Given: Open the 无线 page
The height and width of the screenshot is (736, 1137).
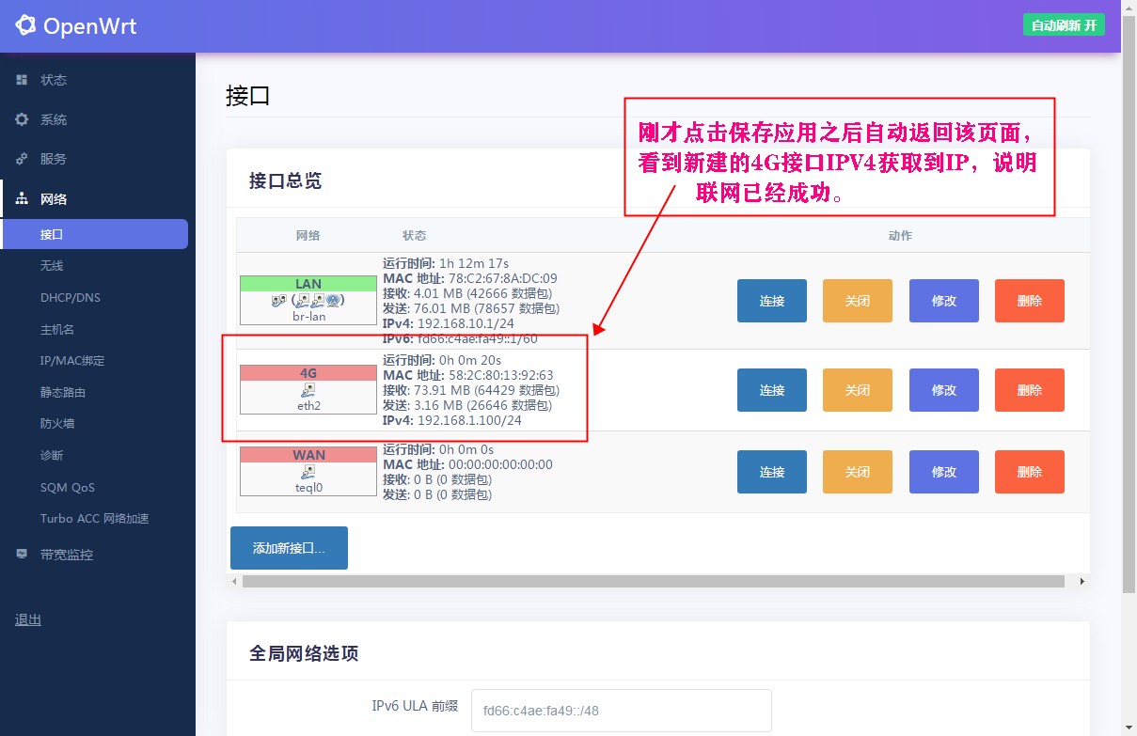Looking at the screenshot, I should tap(52, 266).
